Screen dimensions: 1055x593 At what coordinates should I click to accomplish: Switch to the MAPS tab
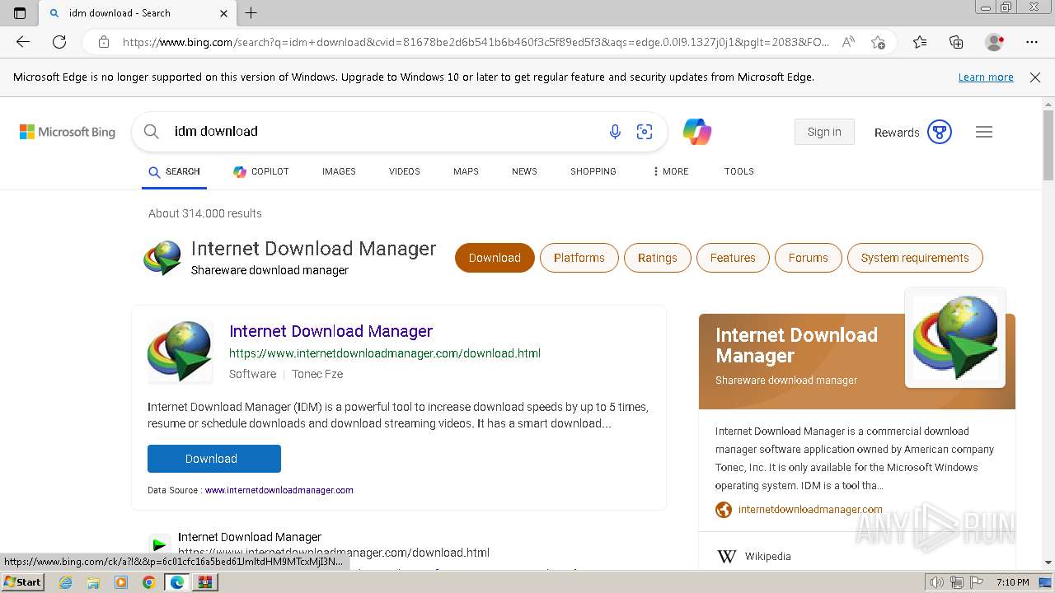466,171
